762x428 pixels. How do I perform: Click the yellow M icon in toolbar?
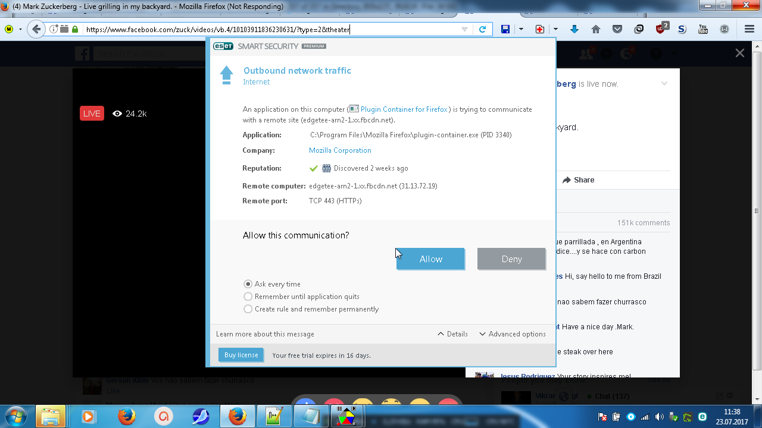tap(9, 29)
